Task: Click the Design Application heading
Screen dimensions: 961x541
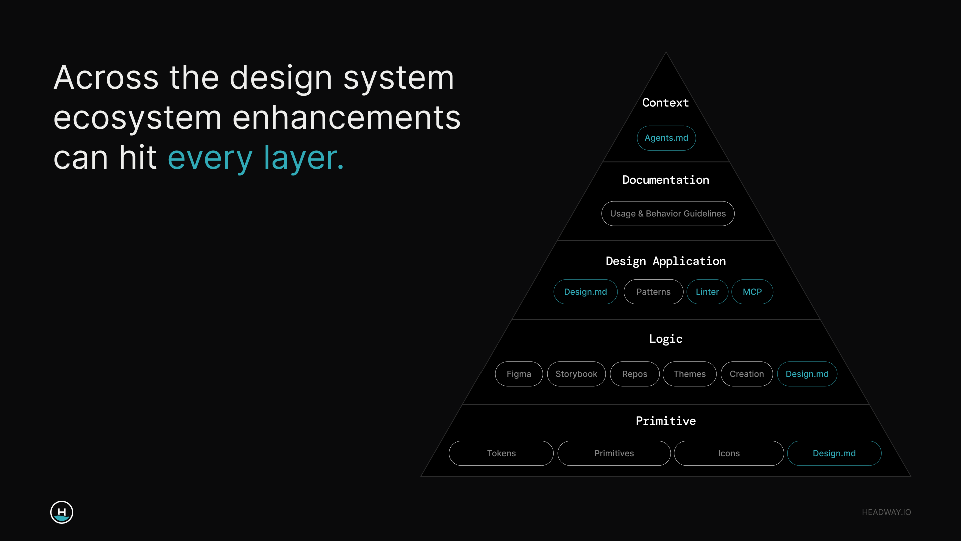Action: 666,261
